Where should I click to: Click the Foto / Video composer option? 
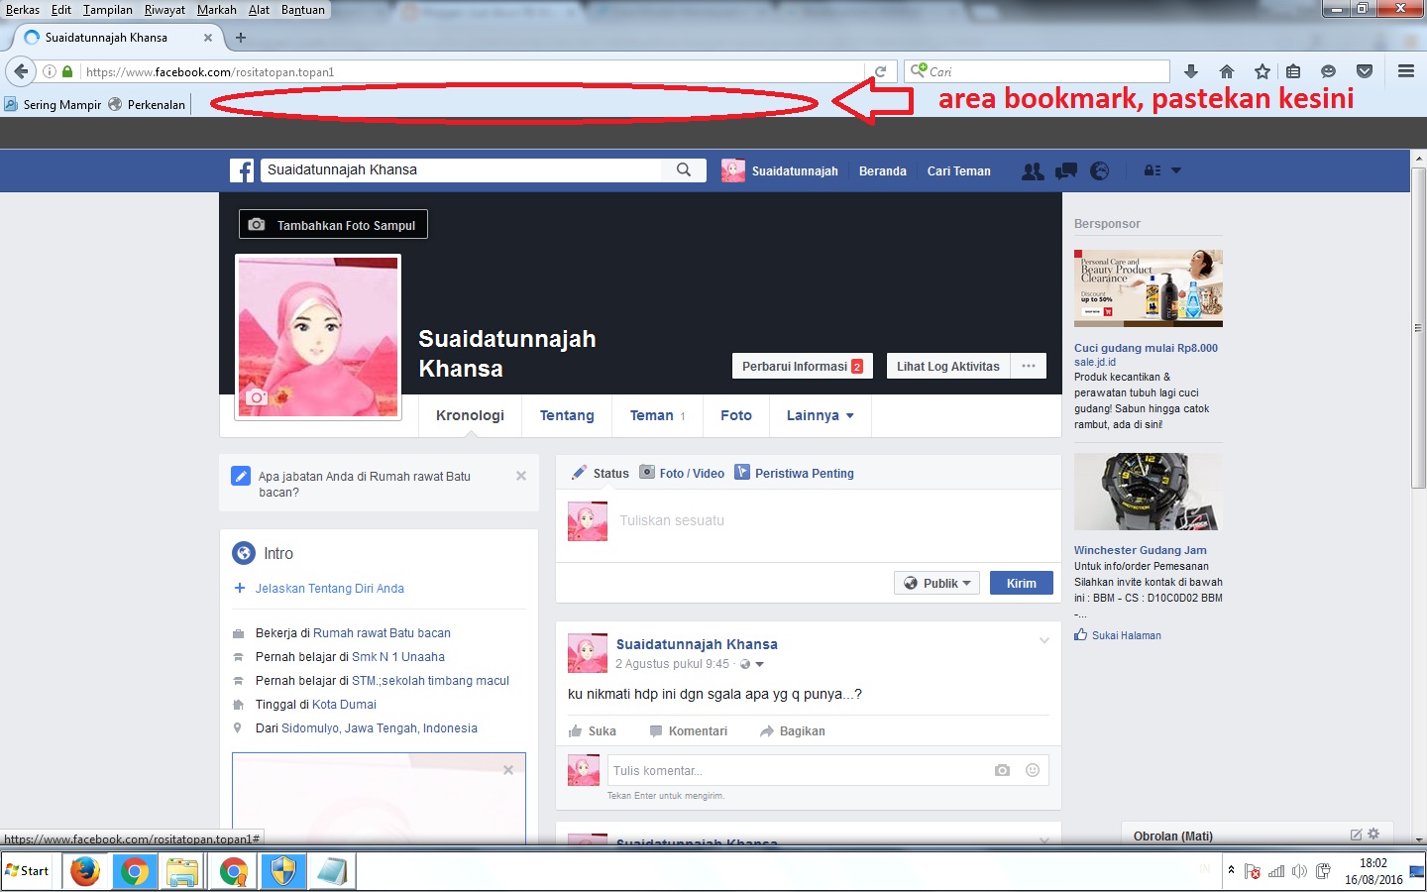(682, 473)
